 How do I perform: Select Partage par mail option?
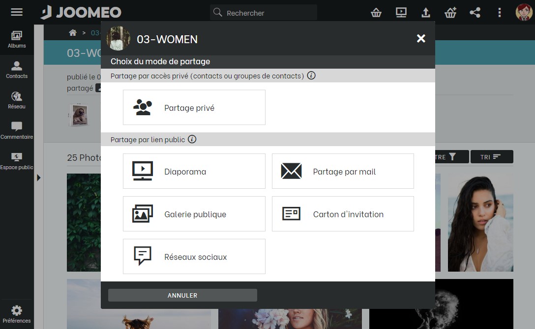[x=343, y=171]
